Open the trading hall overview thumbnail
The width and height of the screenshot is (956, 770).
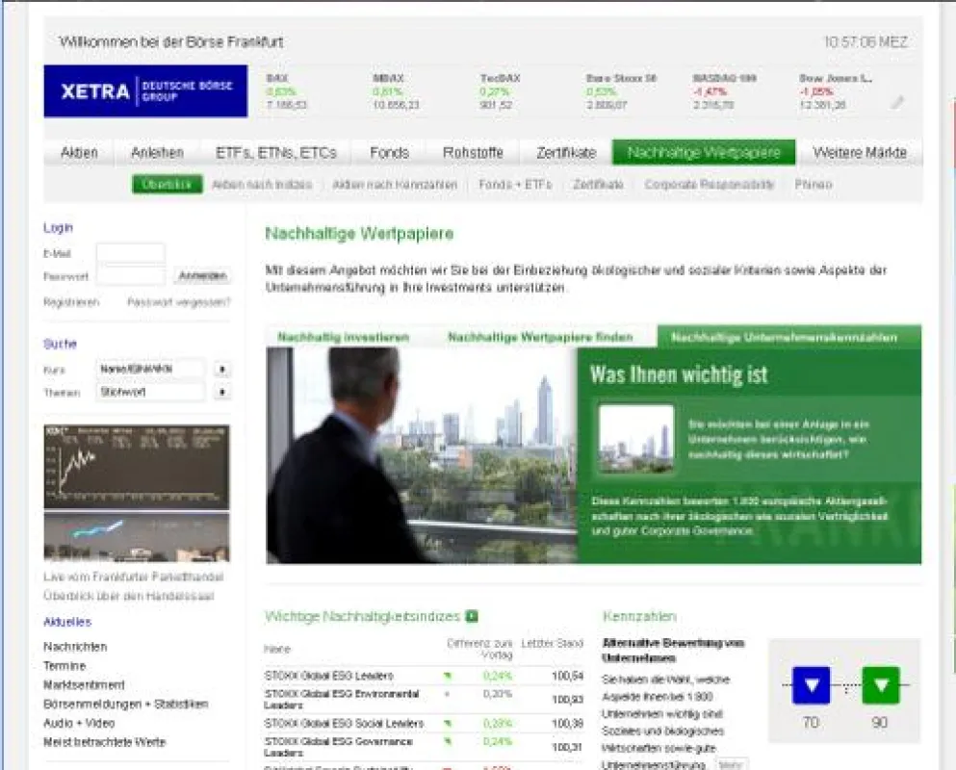point(137,536)
